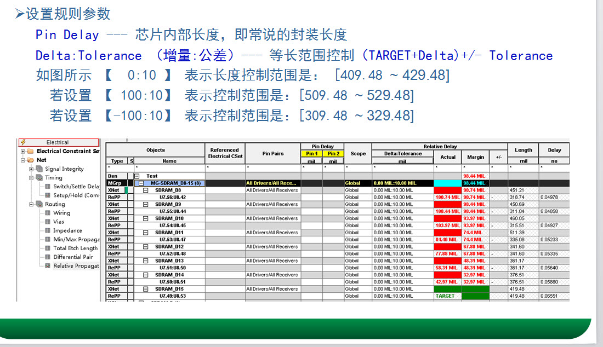Open the Differential Pair worksheet icon

click(48, 257)
